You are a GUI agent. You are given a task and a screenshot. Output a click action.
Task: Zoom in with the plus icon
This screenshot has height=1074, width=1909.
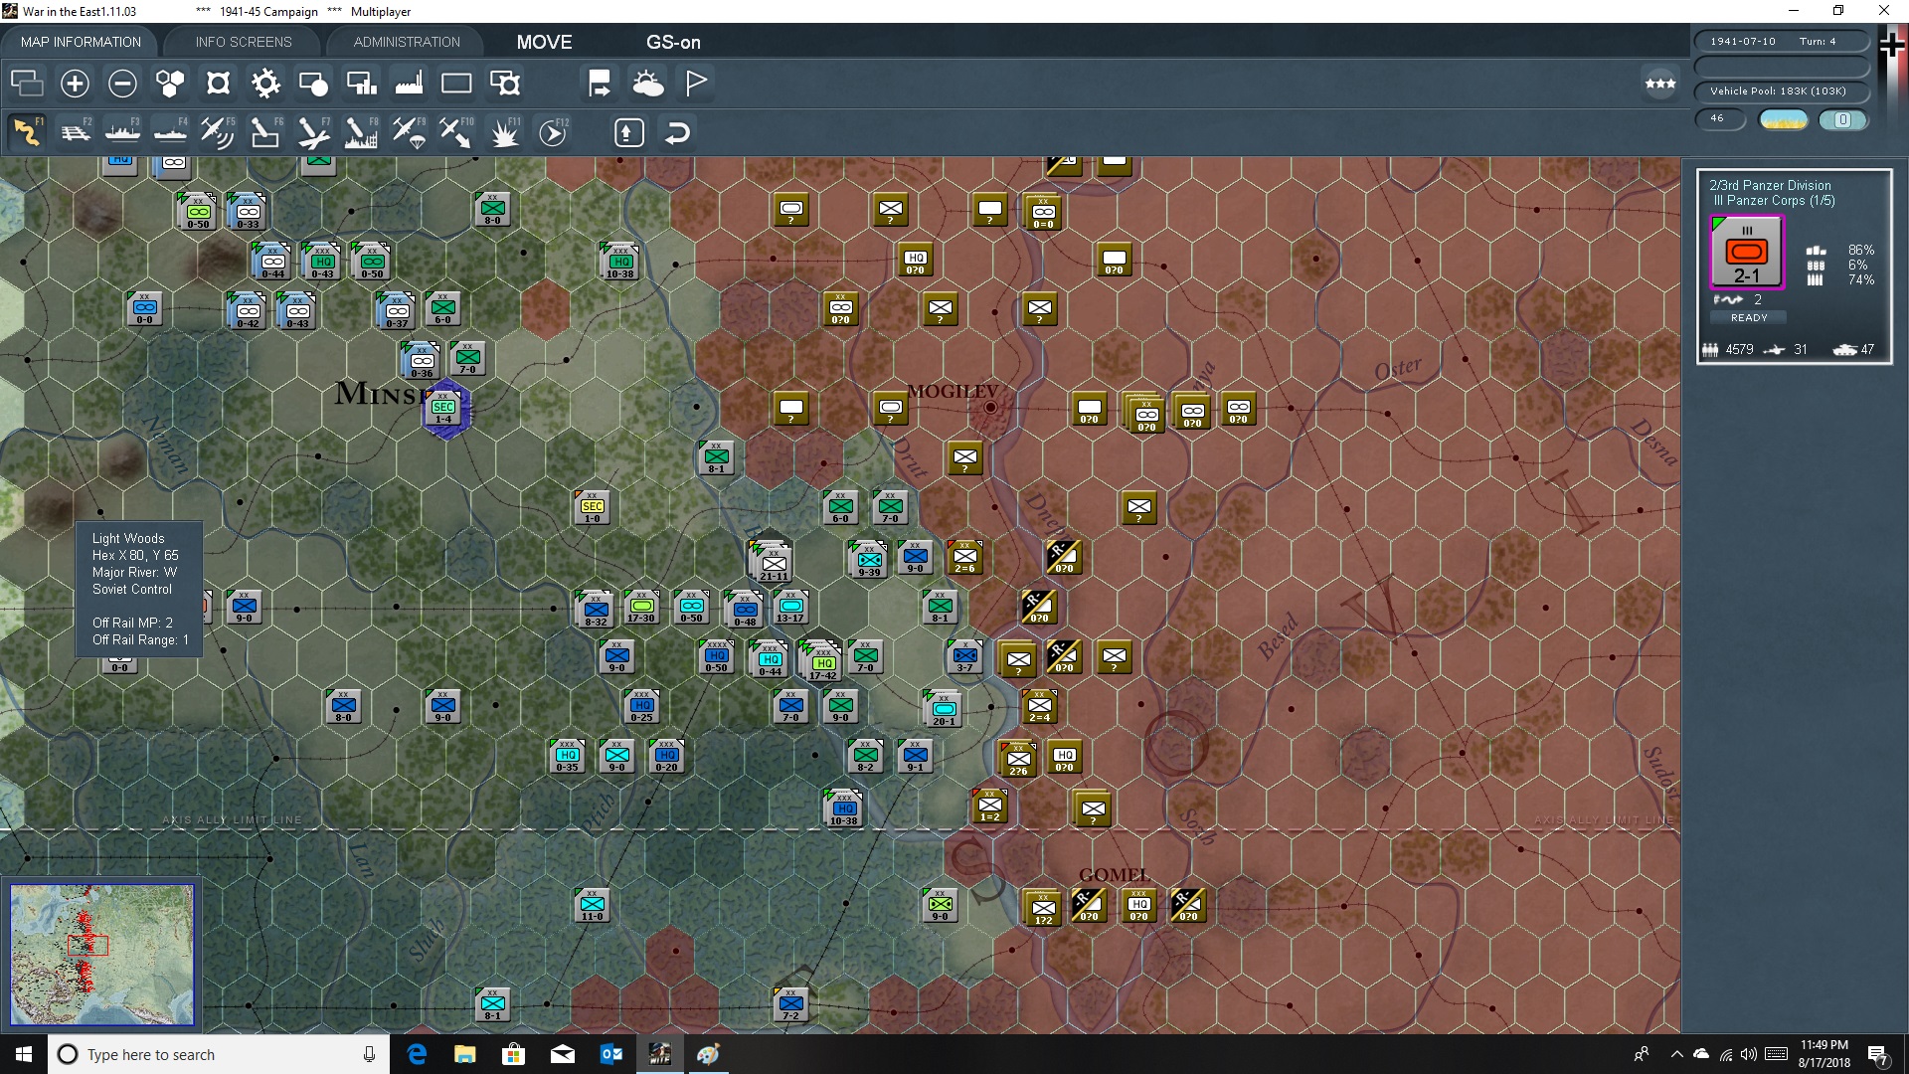click(x=75, y=84)
